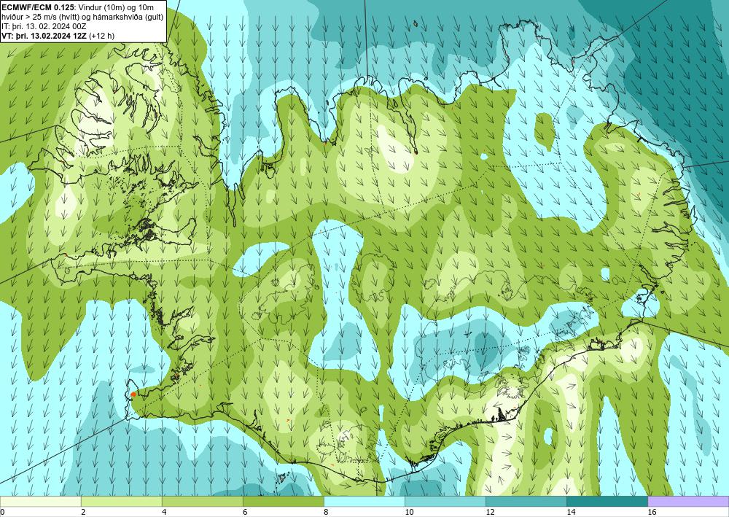Image resolution: width=729 pixels, height=517 pixels.
Task: Pick the medium green 4–6 m/s legend swatch
Action: click(x=202, y=501)
